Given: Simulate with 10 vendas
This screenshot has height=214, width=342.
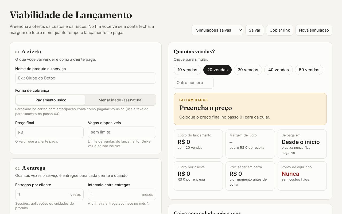Looking at the screenshot, I should (x=187, y=70).
